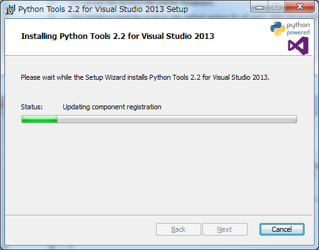Click the grayed-out Next button
The height and width of the screenshot is (250, 319).
pos(225,229)
